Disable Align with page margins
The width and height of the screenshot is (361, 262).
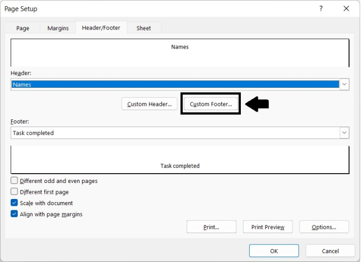coord(14,214)
